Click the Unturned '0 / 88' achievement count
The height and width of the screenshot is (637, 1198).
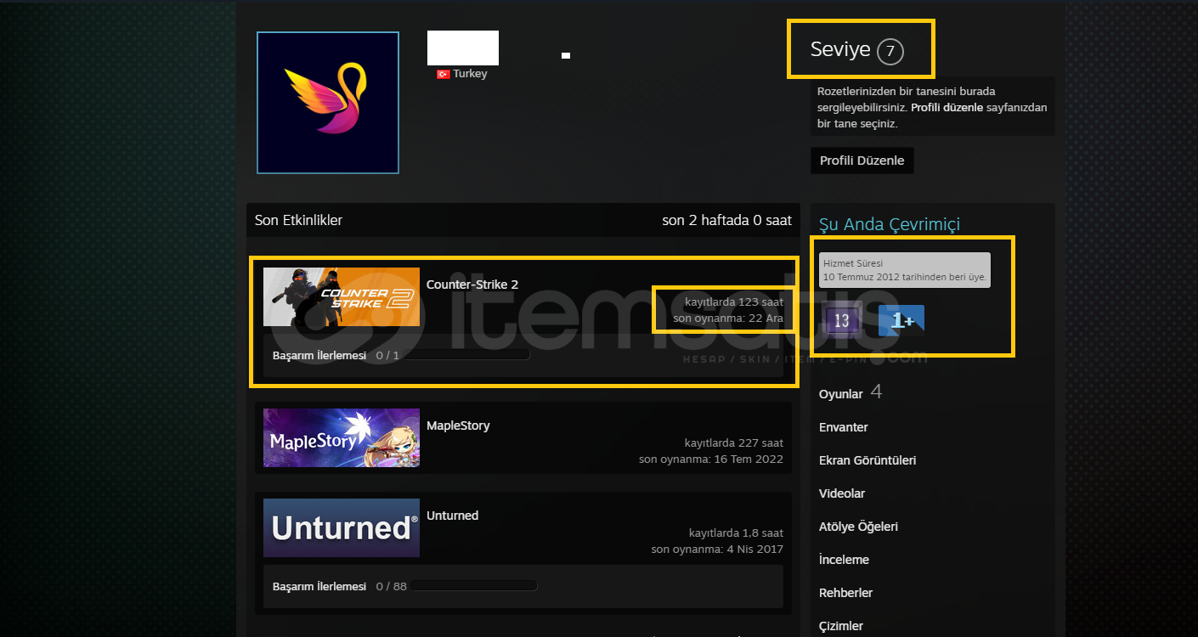click(x=391, y=586)
